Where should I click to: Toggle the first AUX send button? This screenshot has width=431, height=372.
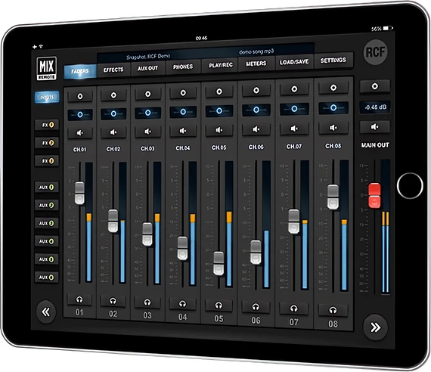click(47, 188)
